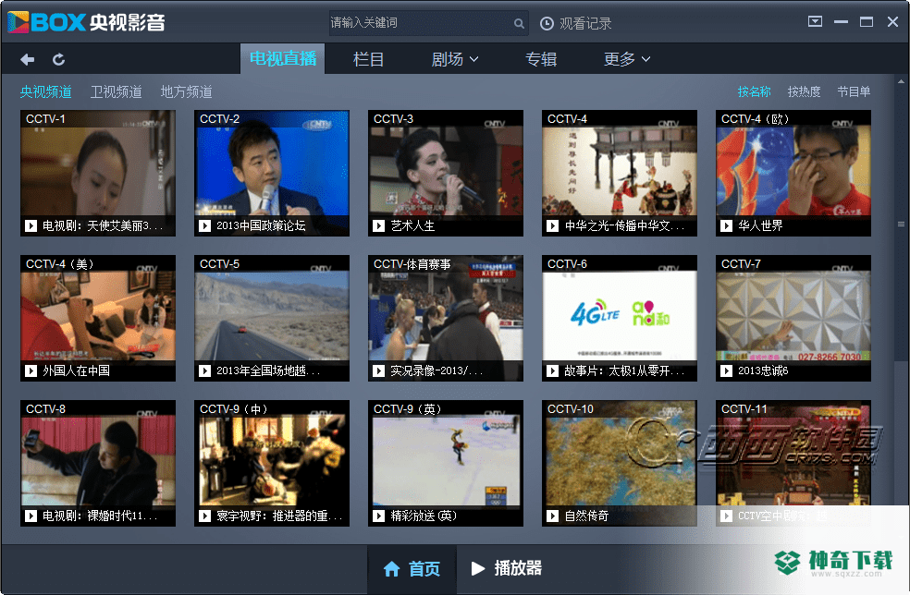This screenshot has height=595, width=910.
Task: Click the play icon on the CCTV-6 card
Action: pyautogui.click(x=553, y=370)
